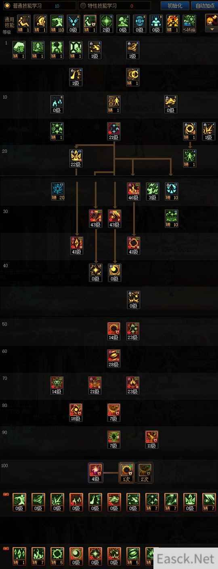218x569 pixels.
Task: Select the 1次 skill icon at level 100
Action: (126, 472)
